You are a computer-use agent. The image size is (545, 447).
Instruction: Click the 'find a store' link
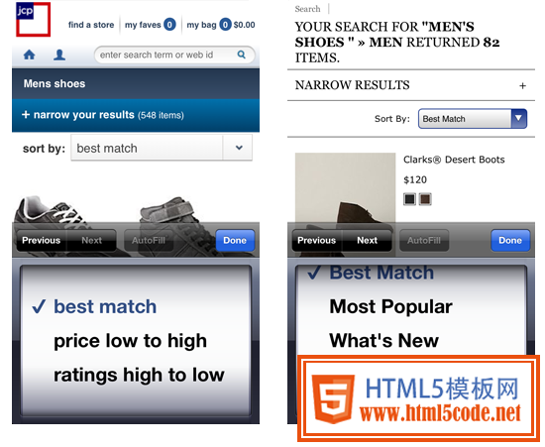[91, 25]
